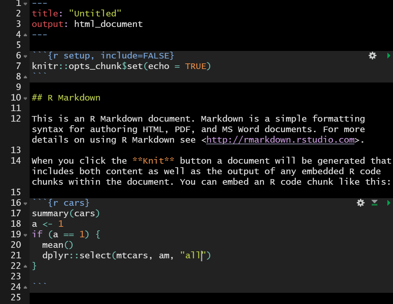Toggle the fold marker closing the if block
Image resolution: width=393 pixels, height=304 pixels.
25,266
